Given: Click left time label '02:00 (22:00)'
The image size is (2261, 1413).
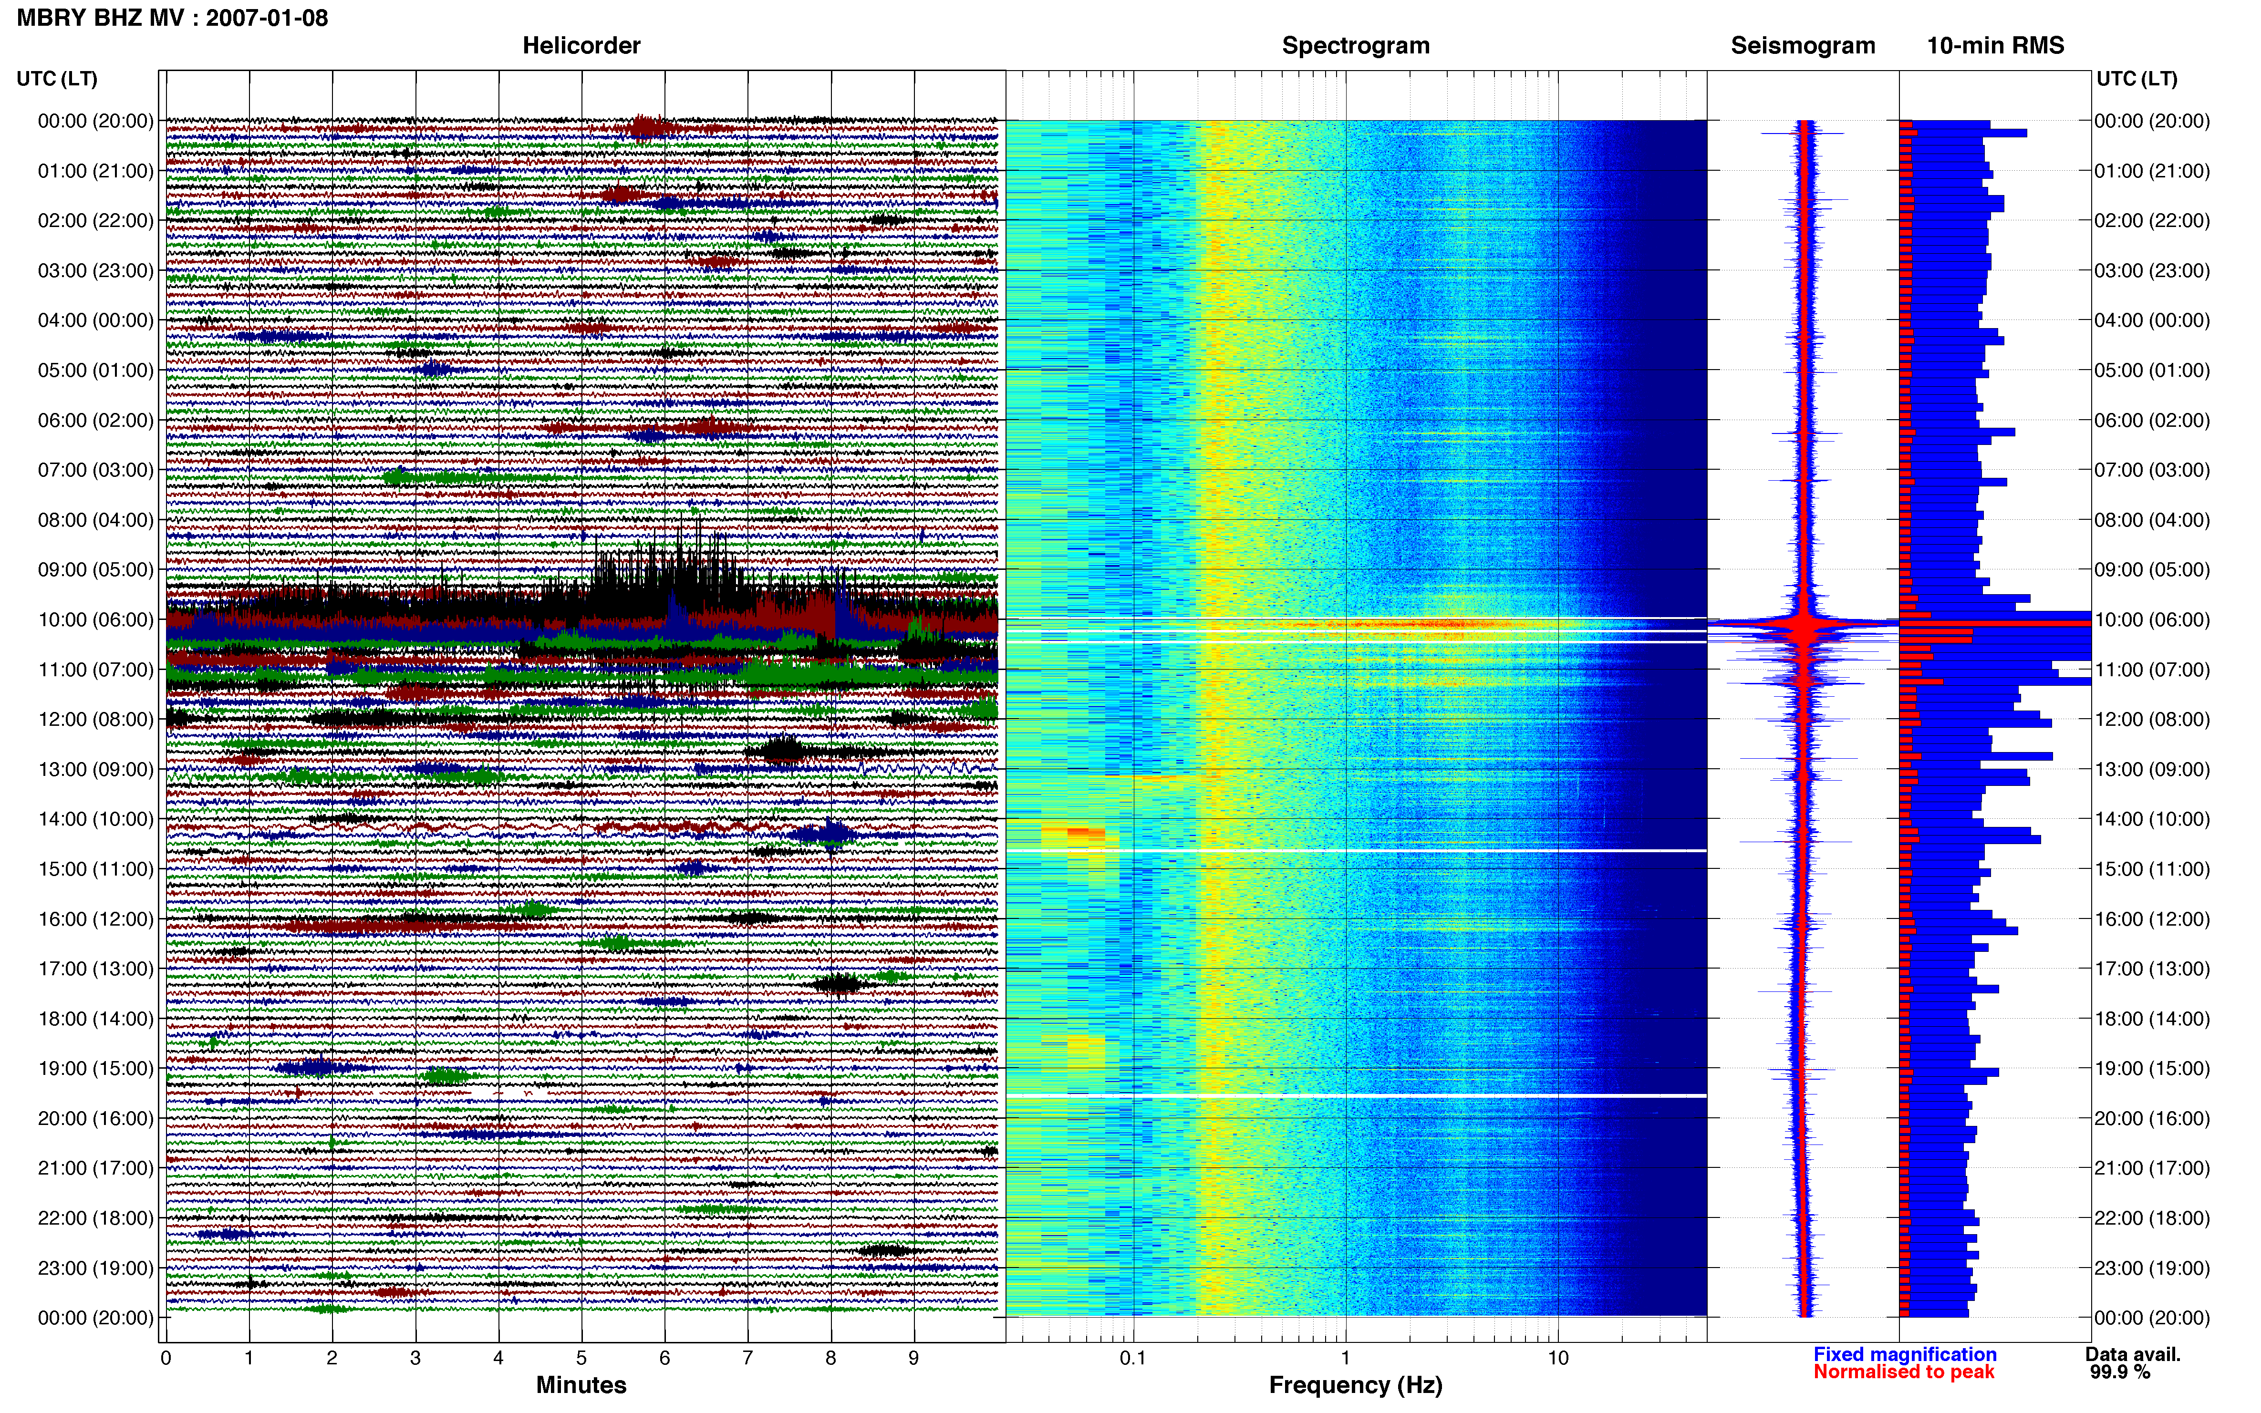Looking at the screenshot, I should [x=95, y=220].
